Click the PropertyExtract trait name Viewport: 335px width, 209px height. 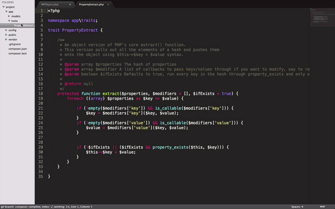80,30
